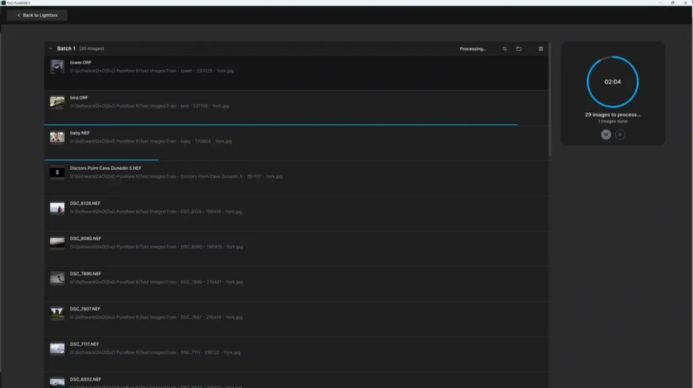The height and width of the screenshot is (388, 693).
Task: Click the Processing... status label
Action: (x=472, y=49)
